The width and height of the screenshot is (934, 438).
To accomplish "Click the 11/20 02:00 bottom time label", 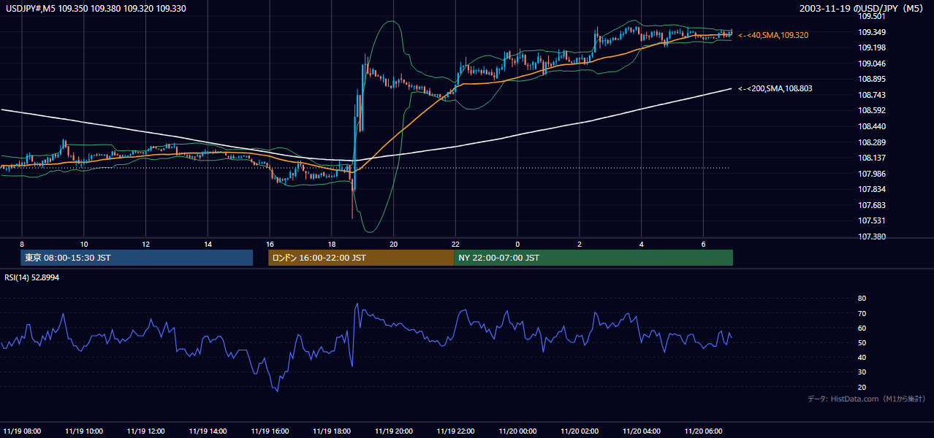I will click(580, 431).
